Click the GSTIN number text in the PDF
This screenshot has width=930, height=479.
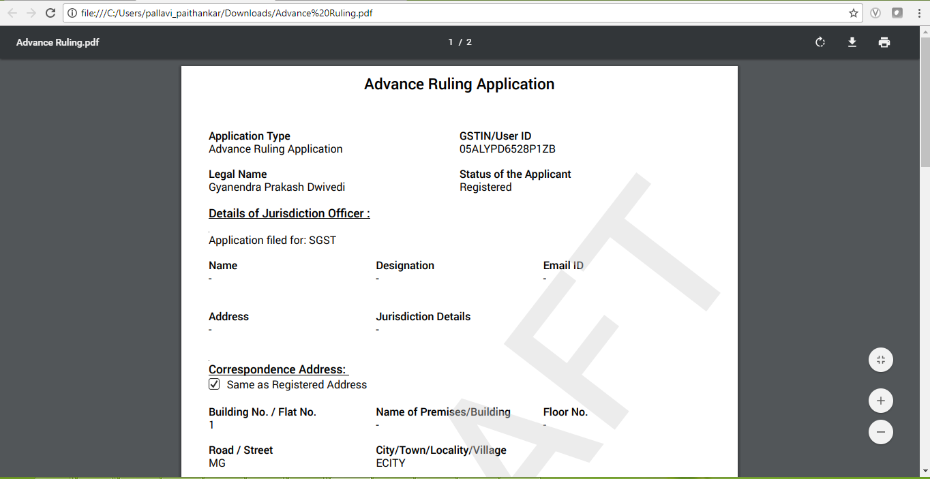tap(507, 149)
